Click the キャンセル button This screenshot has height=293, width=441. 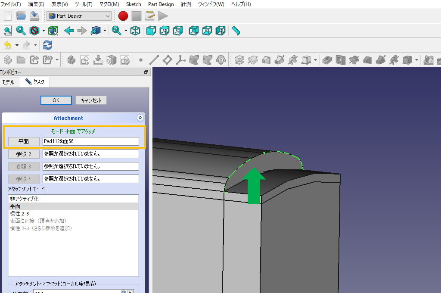(90, 100)
